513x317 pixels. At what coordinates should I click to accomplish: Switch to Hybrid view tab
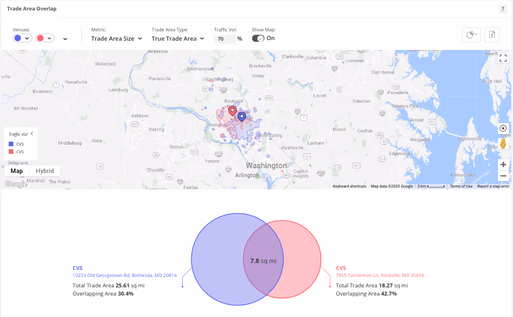click(x=45, y=171)
